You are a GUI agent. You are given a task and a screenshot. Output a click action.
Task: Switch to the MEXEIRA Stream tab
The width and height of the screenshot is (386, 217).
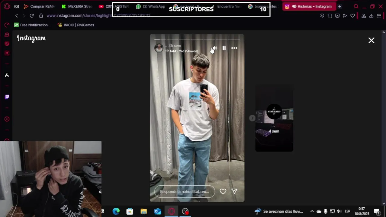tap(77, 6)
